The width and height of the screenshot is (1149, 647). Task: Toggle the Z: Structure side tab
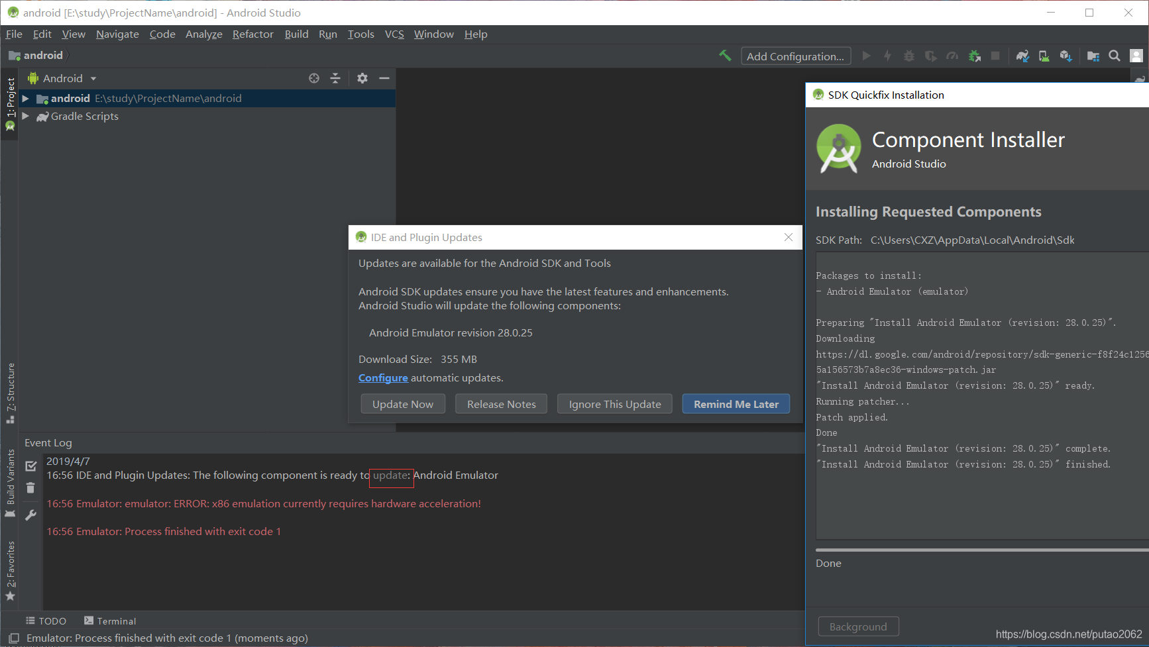click(x=10, y=393)
